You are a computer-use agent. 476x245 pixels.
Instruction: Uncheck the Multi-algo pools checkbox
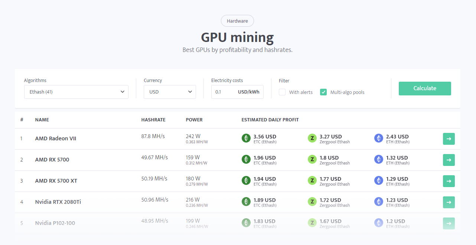pyautogui.click(x=323, y=92)
